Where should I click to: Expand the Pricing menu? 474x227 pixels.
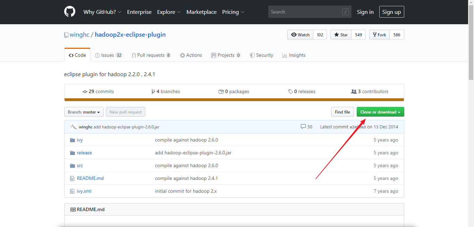pos(234,12)
